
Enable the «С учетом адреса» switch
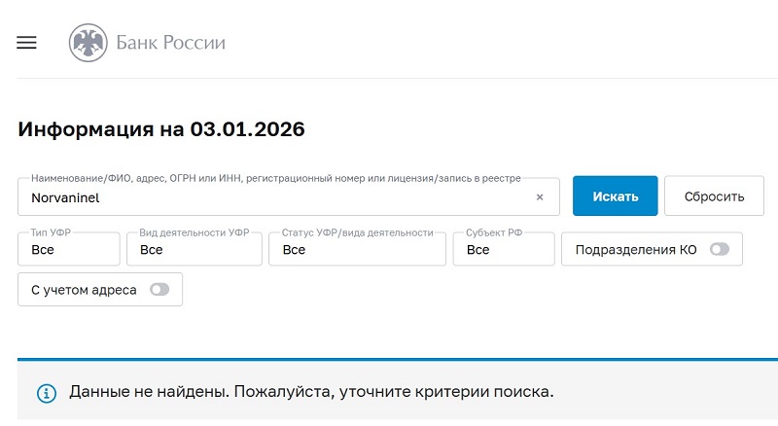[159, 289]
